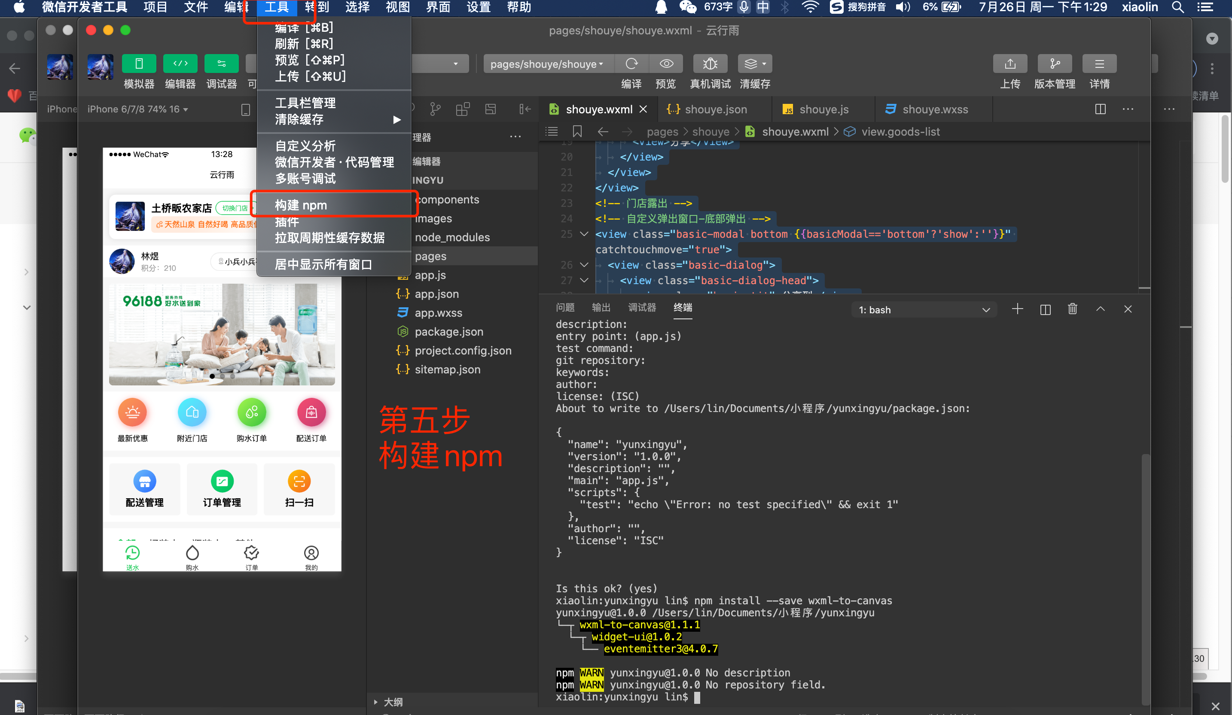The height and width of the screenshot is (715, 1232).
Task: Click the 真机调试 bug icon
Action: [710, 64]
